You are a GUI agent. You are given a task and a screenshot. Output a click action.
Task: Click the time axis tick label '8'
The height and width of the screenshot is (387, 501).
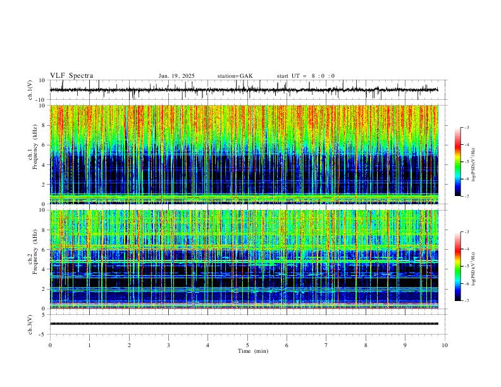[366, 345]
